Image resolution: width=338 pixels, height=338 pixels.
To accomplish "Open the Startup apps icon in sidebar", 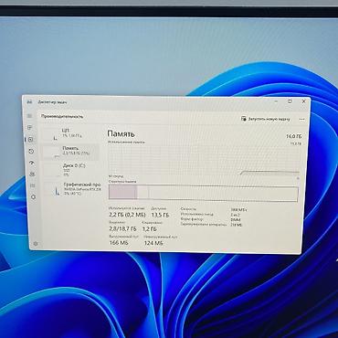I will (x=32, y=163).
